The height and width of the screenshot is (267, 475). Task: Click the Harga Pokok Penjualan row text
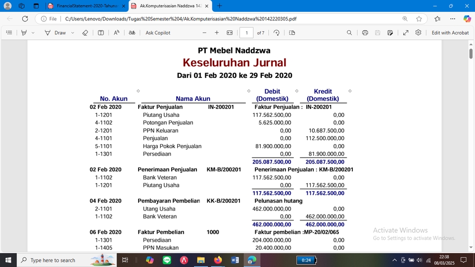(172, 146)
